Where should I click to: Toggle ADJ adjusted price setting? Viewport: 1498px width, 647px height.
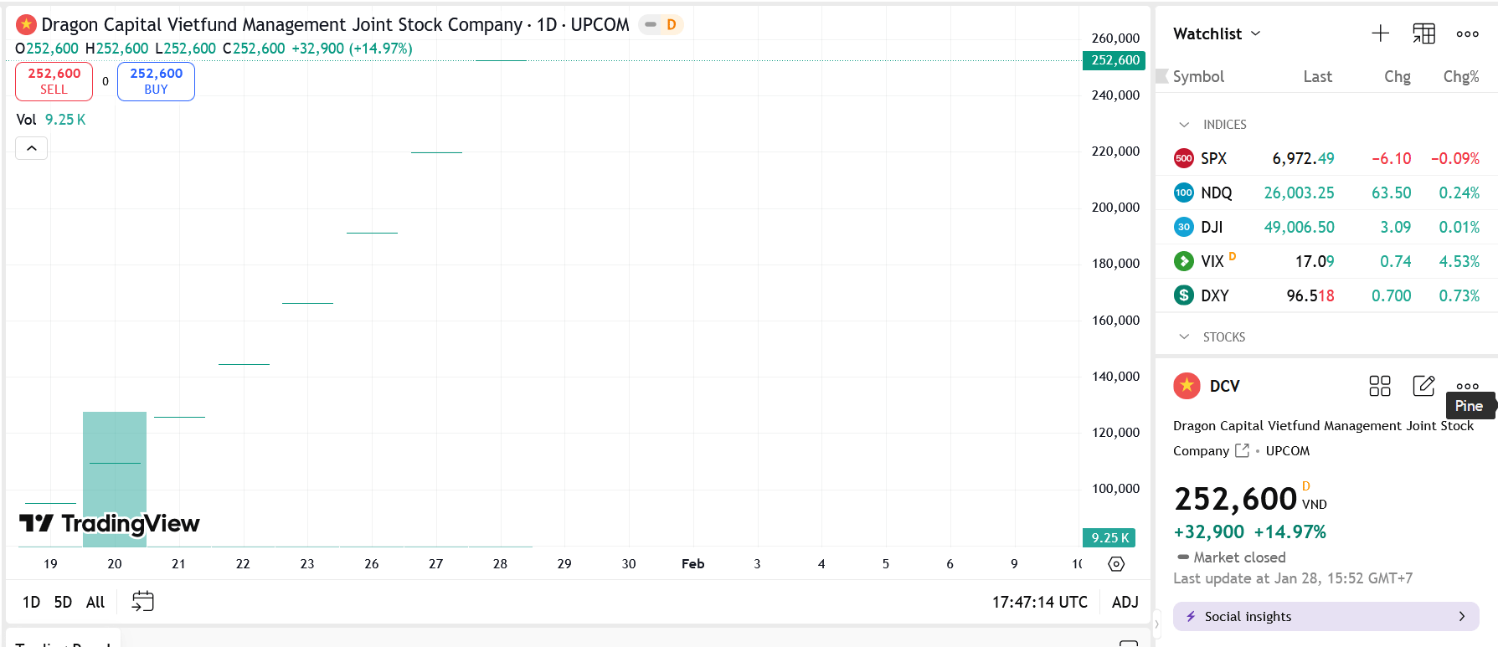pos(1125,602)
